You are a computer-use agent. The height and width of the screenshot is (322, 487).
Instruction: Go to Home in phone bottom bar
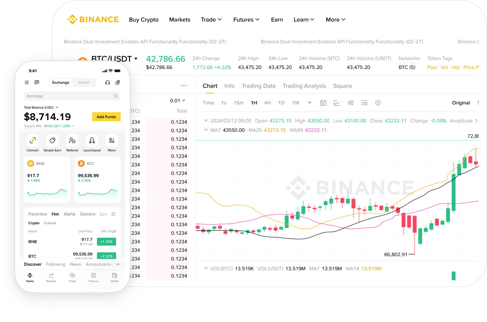click(x=30, y=277)
